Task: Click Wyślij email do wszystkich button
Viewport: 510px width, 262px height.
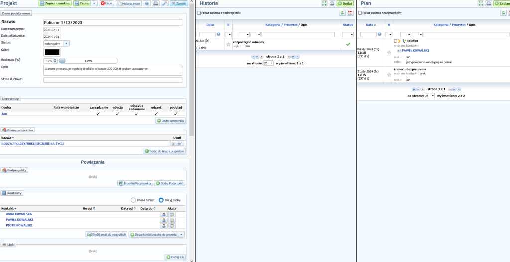Action: 107,234
